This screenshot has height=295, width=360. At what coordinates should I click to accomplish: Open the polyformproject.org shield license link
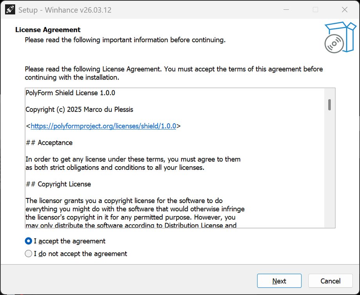104,126
